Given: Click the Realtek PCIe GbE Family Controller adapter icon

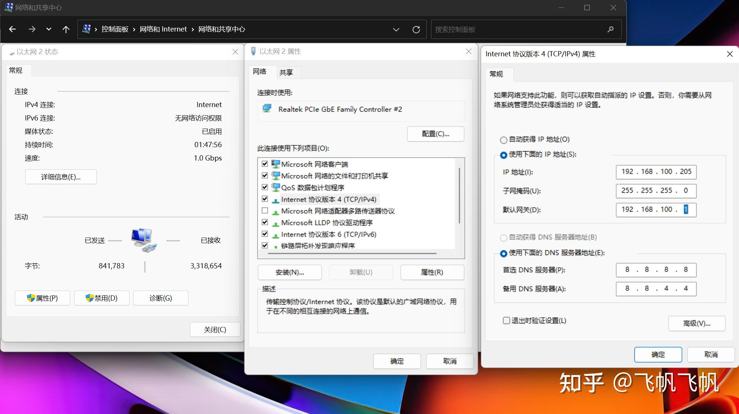Looking at the screenshot, I should (267, 109).
